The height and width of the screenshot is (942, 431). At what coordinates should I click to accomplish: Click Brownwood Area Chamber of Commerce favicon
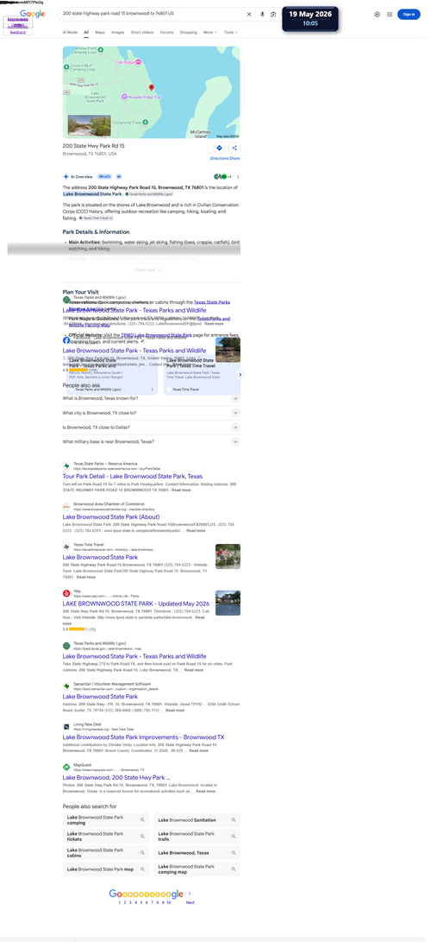point(66,506)
